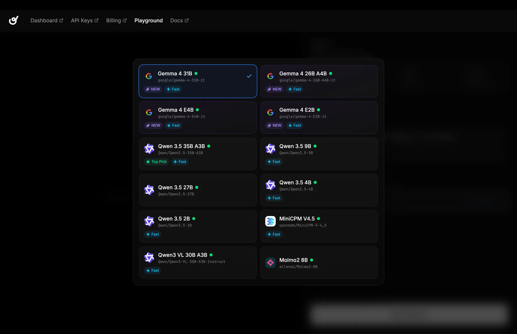
Task: Choose the Qwen 3.5 35B A3B model
Action: (198, 154)
